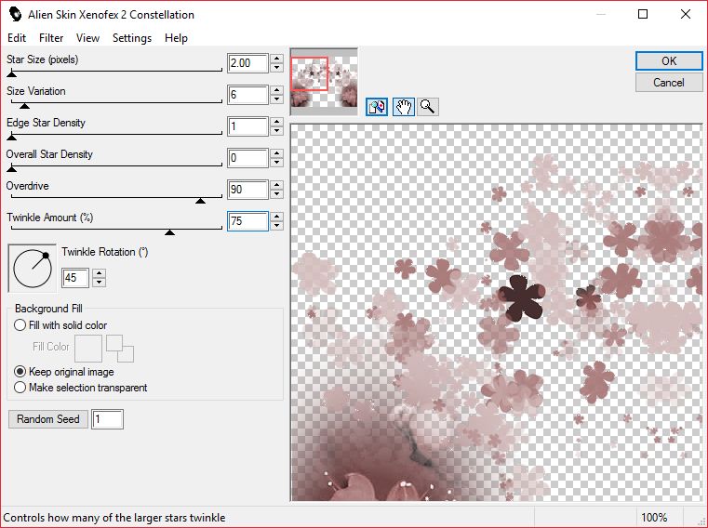Click the Overall Star Density value field

[247, 158]
